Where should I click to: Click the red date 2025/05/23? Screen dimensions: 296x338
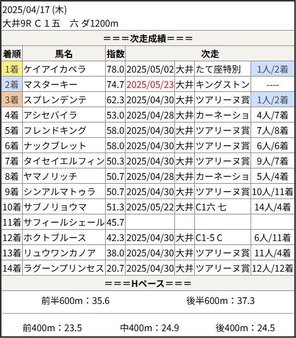150,84
